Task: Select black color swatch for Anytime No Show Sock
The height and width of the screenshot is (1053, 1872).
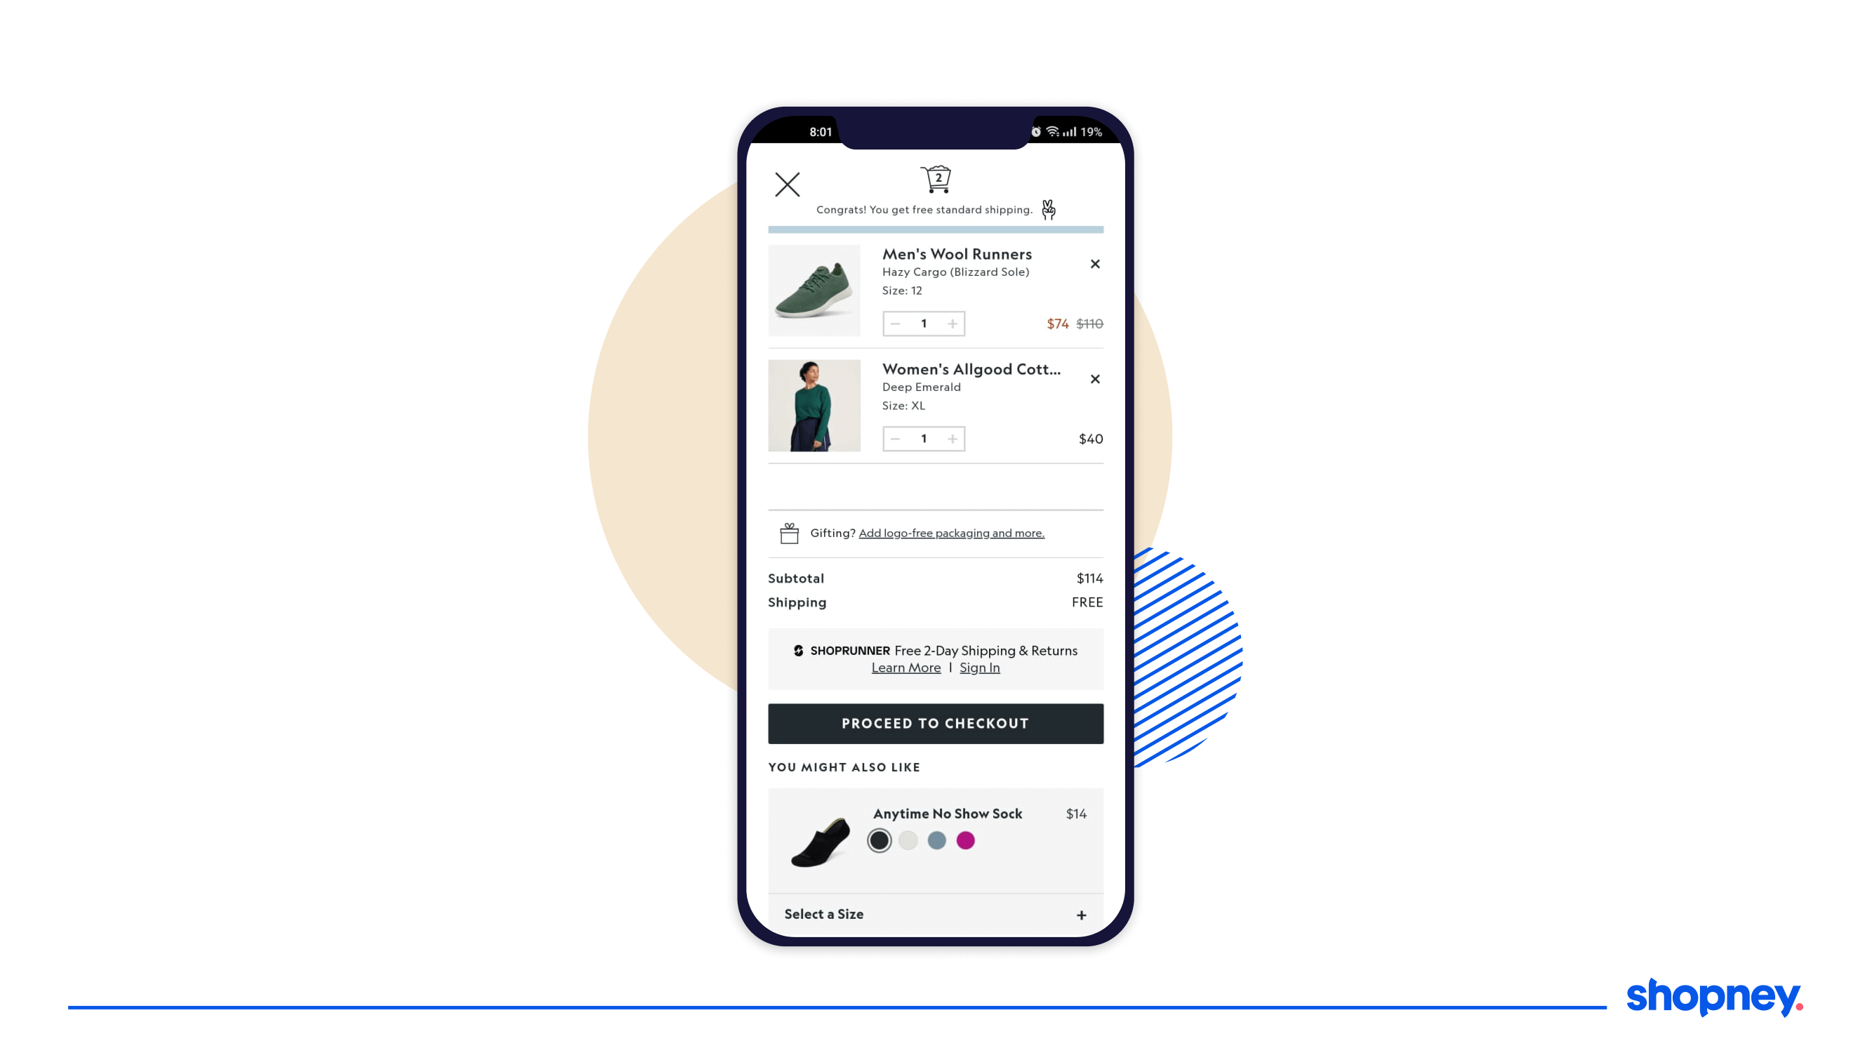Action: (878, 840)
